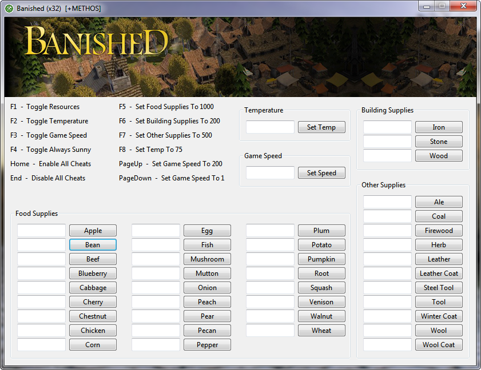Focus the input field next to Corn
The image size is (481, 370).
point(41,344)
